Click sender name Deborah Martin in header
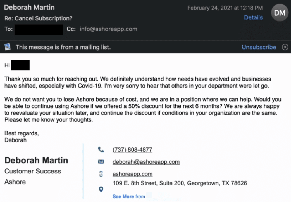The height and width of the screenshot is (202, 291). pyautogui.click(x=29, y=7)
